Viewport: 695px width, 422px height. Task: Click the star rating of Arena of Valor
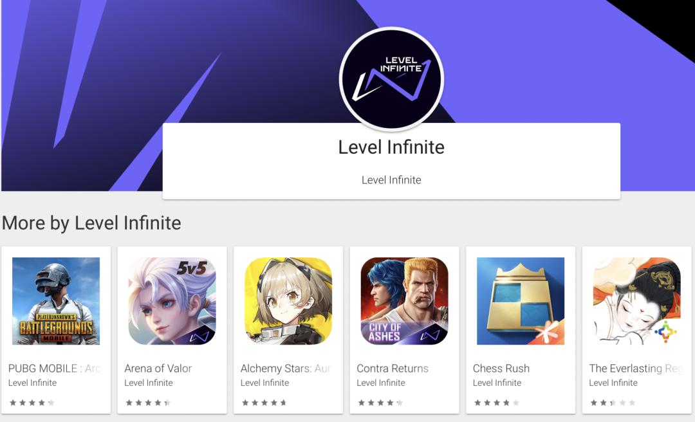point(148,403)
